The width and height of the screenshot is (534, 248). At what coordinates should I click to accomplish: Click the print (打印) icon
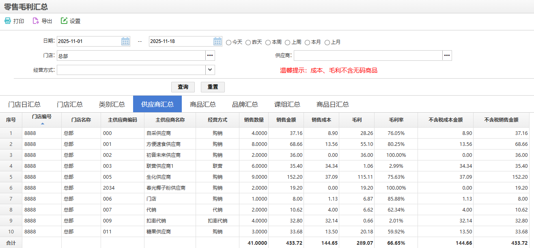click(x=8, y=21)
